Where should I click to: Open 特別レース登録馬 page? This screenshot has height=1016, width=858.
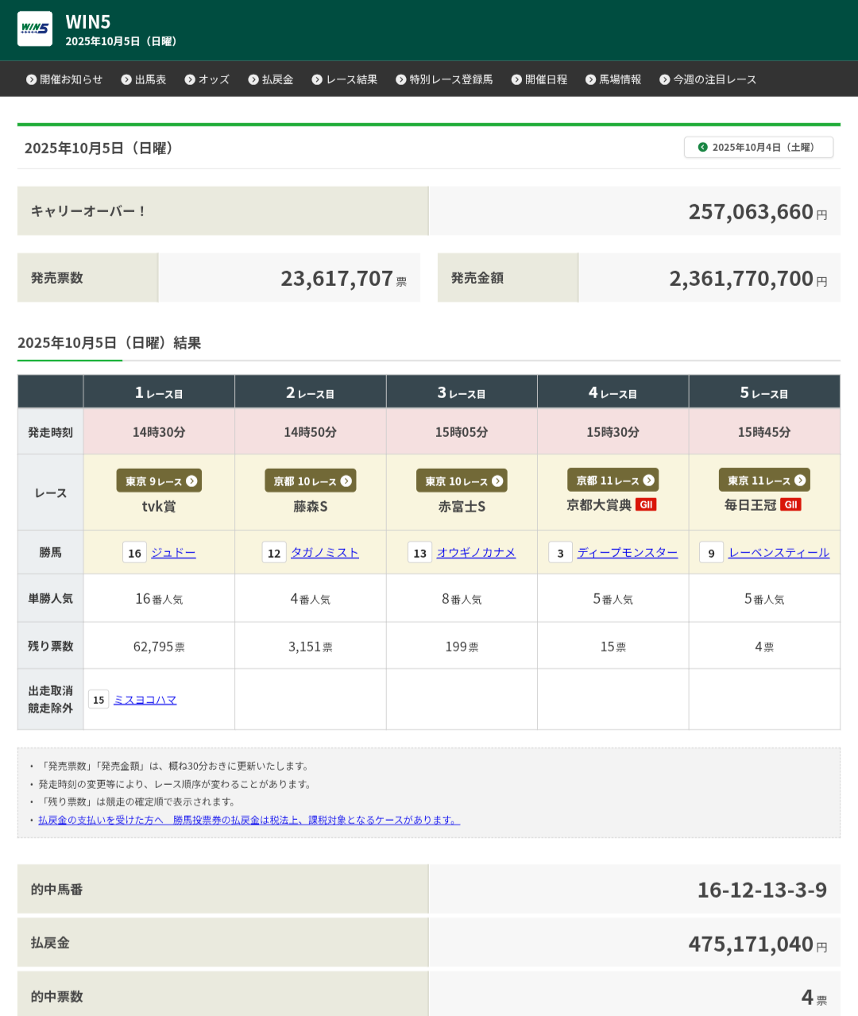[444, 79]
